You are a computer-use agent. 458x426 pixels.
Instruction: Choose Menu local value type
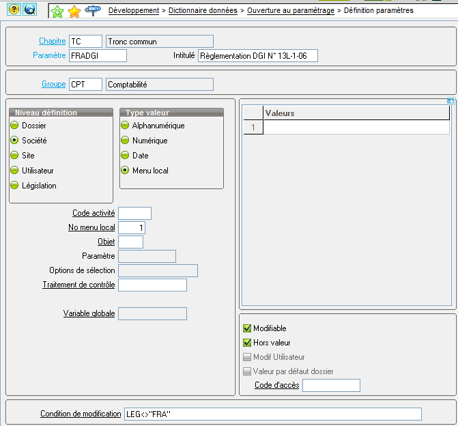125,170
